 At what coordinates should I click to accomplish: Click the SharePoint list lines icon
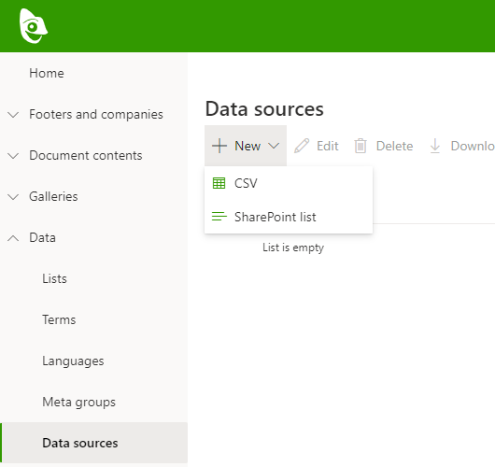pyautogui.click(x=219, y=217)
